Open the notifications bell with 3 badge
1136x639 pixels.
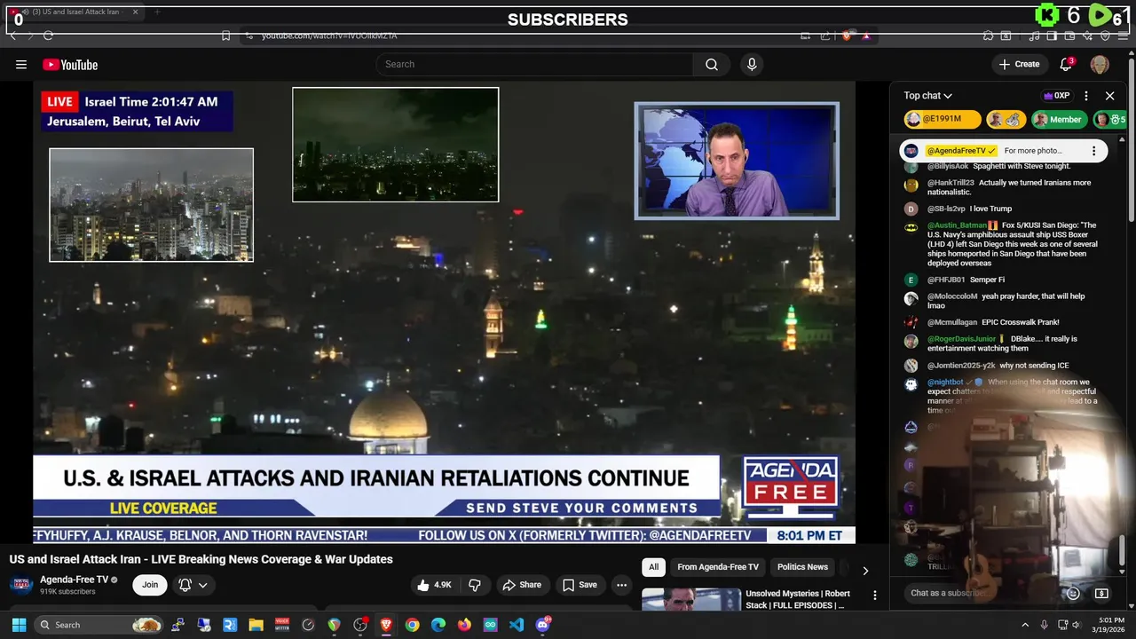point(1067,64)
